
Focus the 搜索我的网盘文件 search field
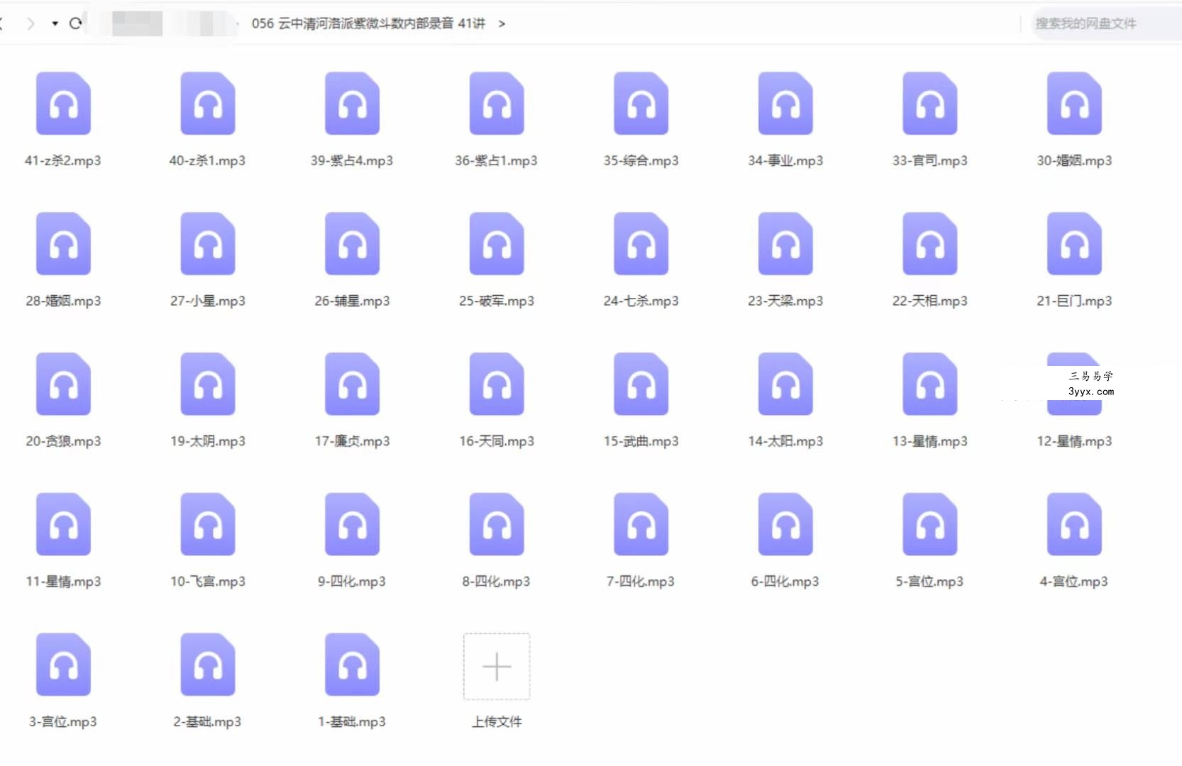[x=1105, y=23]
